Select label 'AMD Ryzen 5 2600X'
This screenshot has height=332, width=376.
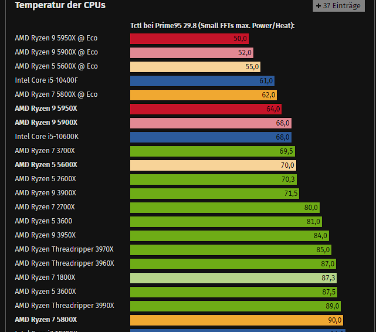tap(45, 179)
